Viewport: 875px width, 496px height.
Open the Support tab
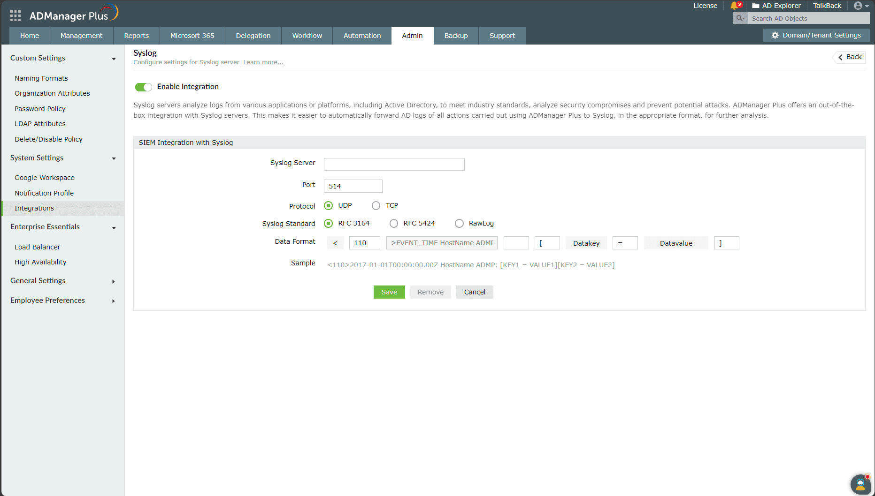click(x=502, y=36)
